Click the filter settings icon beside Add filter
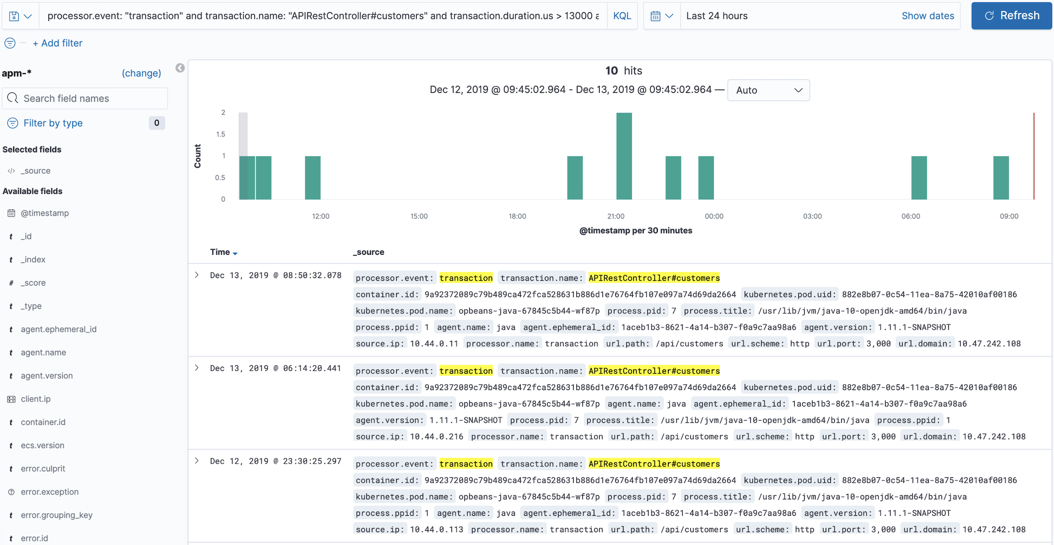The image size is (1054, 545). pos(10,43)
